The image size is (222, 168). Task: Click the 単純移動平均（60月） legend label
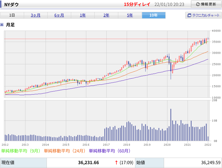click(110, 151)
